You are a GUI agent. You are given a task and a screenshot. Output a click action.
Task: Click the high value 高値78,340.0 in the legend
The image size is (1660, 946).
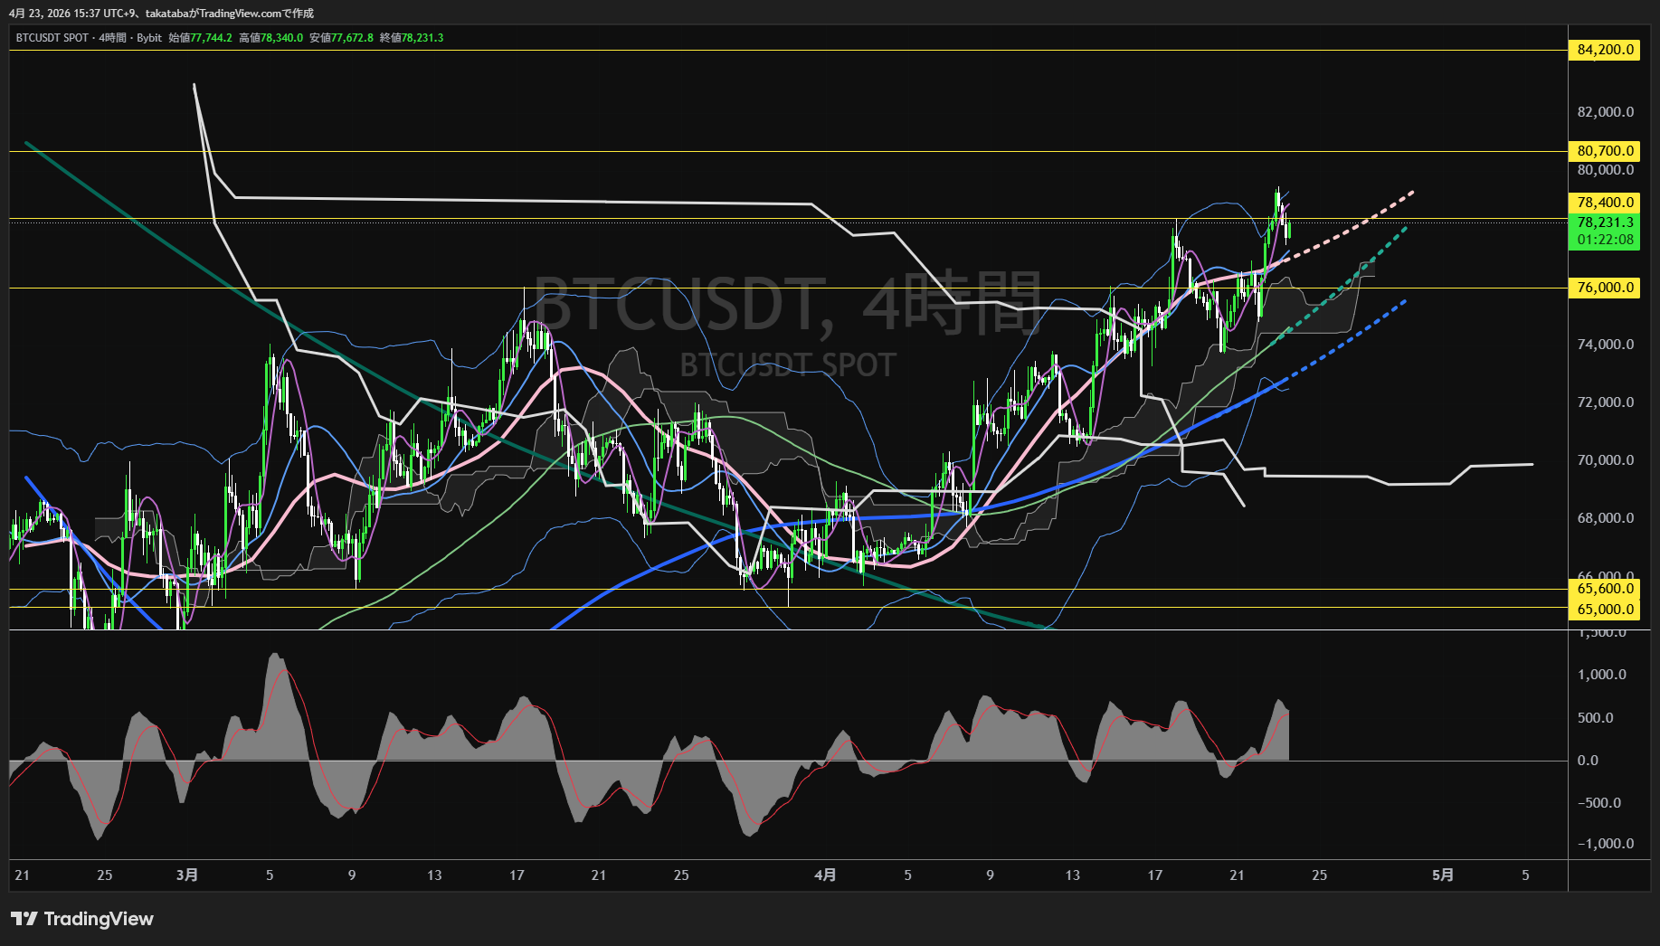[271, 38]
